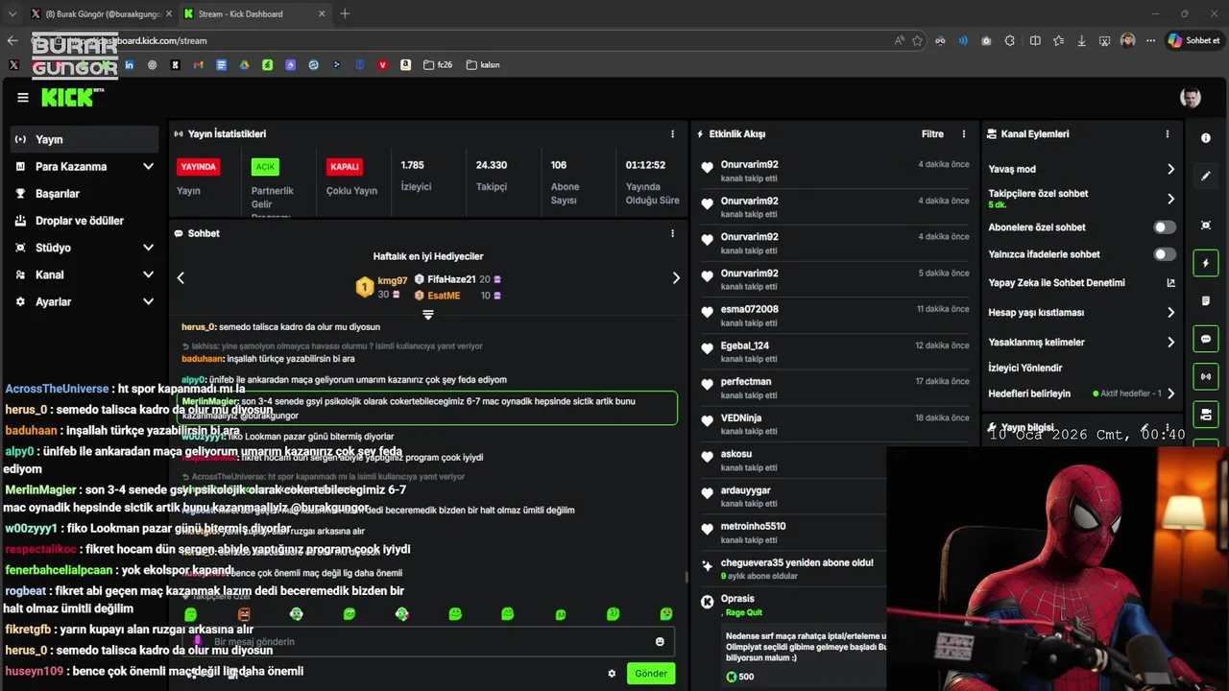Open new browser tab with plus button

pos(345,13)
